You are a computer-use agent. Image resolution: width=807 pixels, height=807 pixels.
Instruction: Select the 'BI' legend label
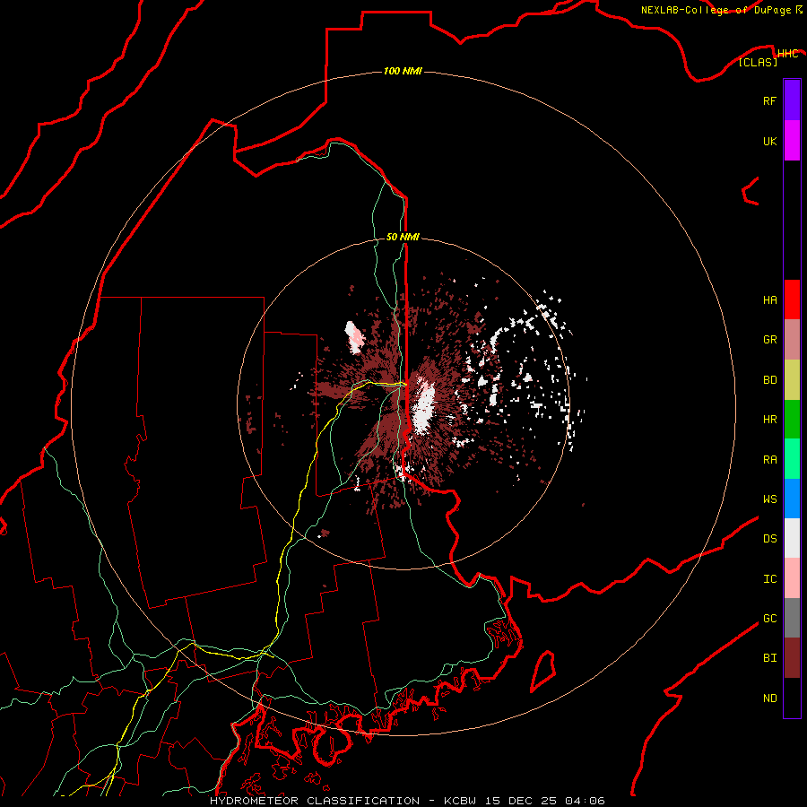click(x=769, y=658)
